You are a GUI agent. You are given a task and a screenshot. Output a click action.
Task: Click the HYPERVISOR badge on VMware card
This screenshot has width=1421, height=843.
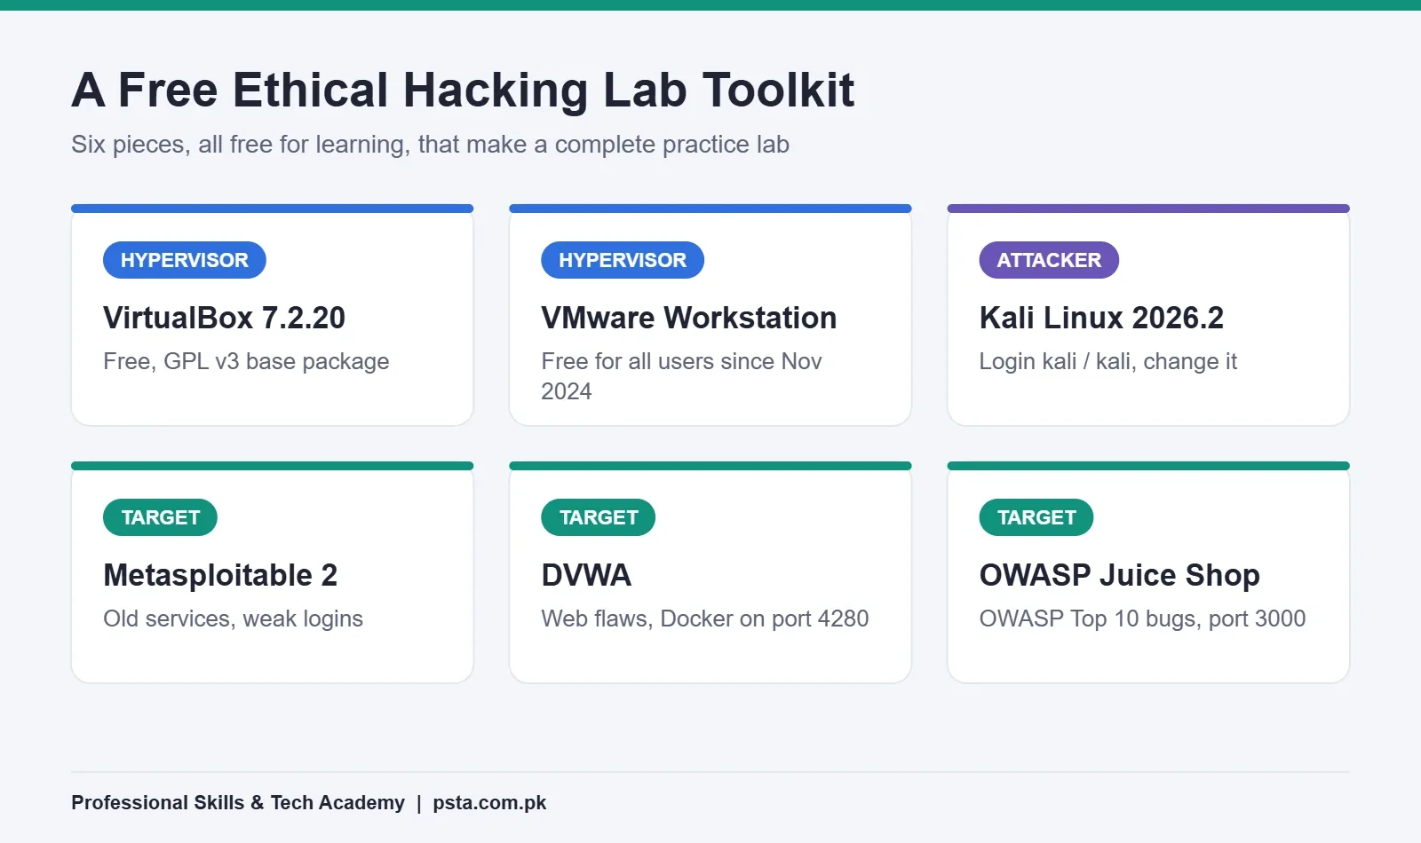click(623, 260)
